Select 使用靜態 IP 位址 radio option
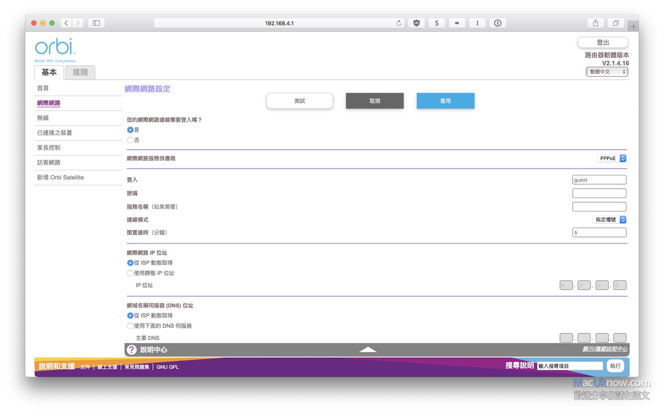This screenshot has width=664, height=413. [x=130, y=273]
